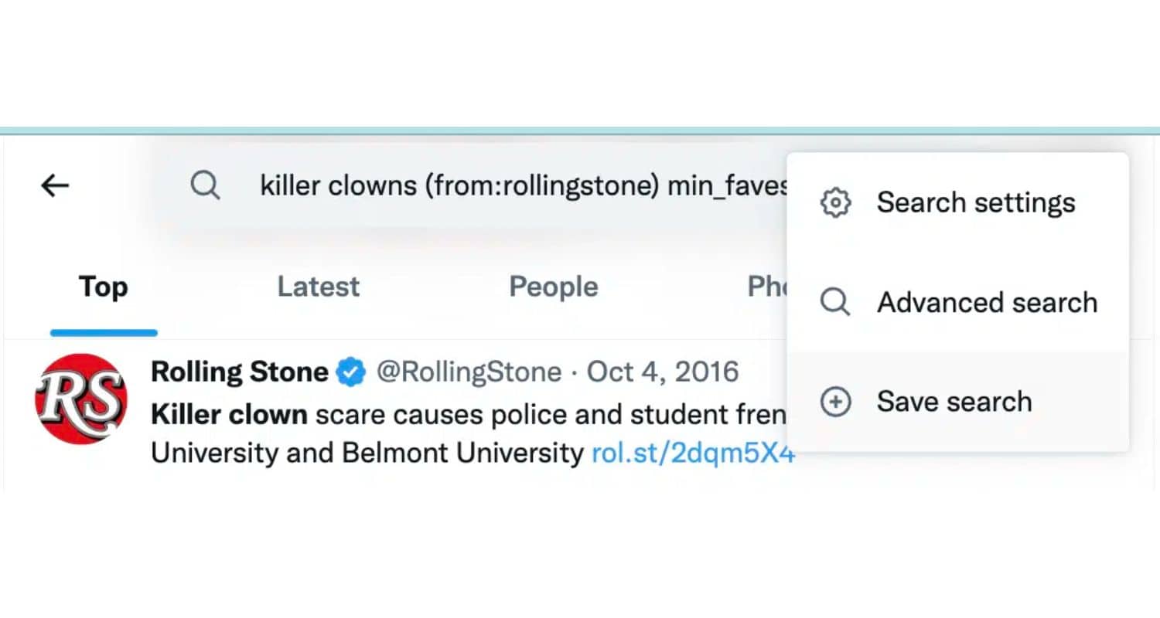Open the tweet via Oct 4, 2016 timestamp

pos(663,372)
